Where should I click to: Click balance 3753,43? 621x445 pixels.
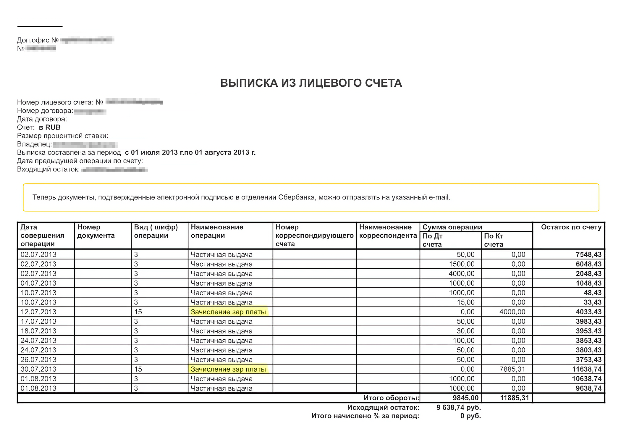pos(588,360)
